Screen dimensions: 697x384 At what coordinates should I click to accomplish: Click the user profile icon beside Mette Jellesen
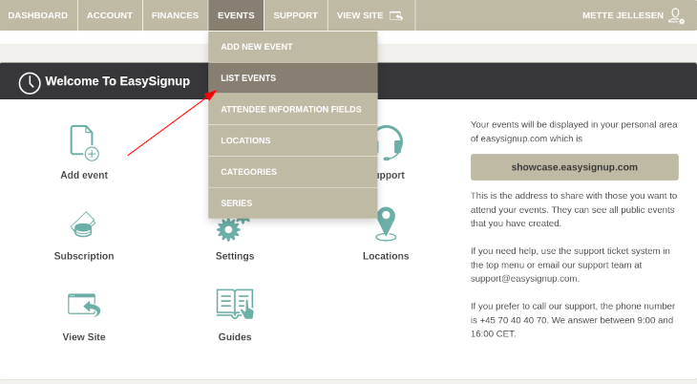coord(676,16)
